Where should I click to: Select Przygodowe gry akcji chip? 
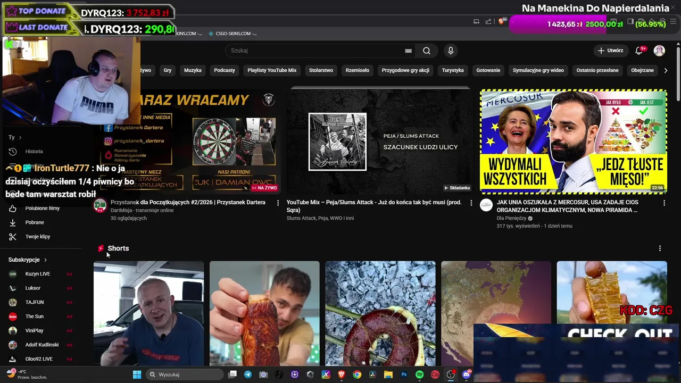point(405,70)
